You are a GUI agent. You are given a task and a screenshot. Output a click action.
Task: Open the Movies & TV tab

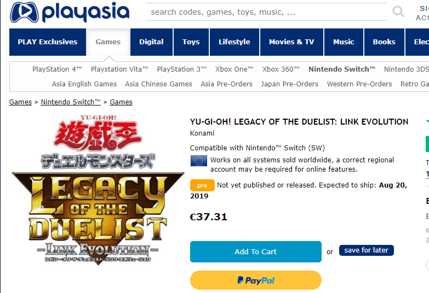point(291,42)
